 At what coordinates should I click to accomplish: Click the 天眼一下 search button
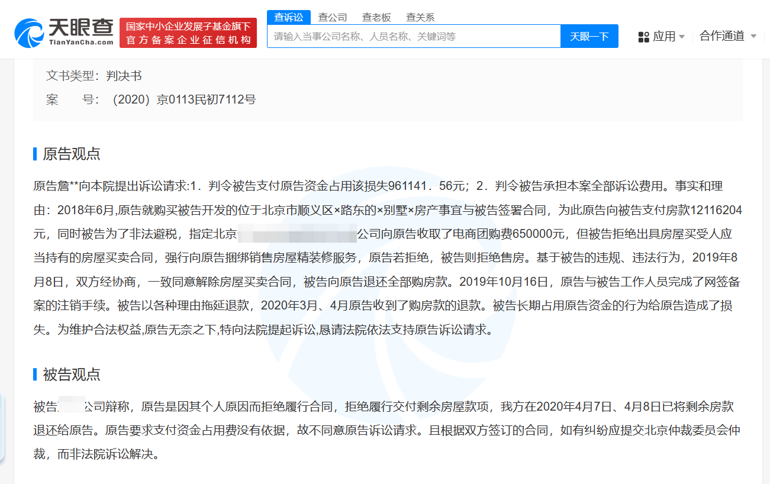[589, 36]
